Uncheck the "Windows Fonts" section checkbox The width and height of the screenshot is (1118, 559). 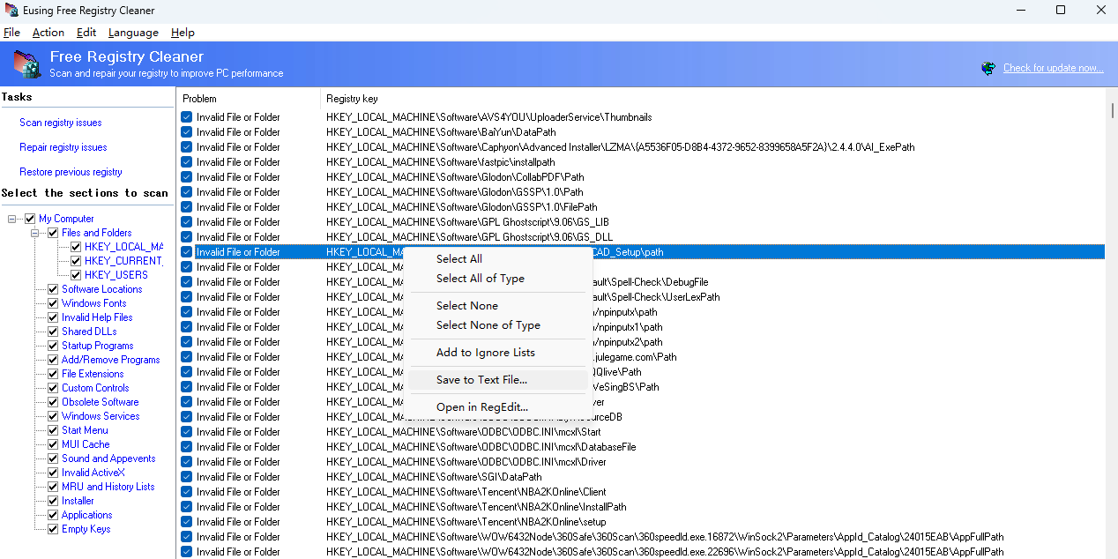(x=52, y=302)
